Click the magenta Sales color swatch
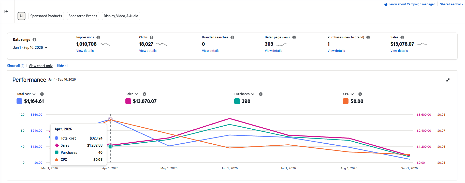This screenshot has height=183, width=465. click(x=128, y=101)
